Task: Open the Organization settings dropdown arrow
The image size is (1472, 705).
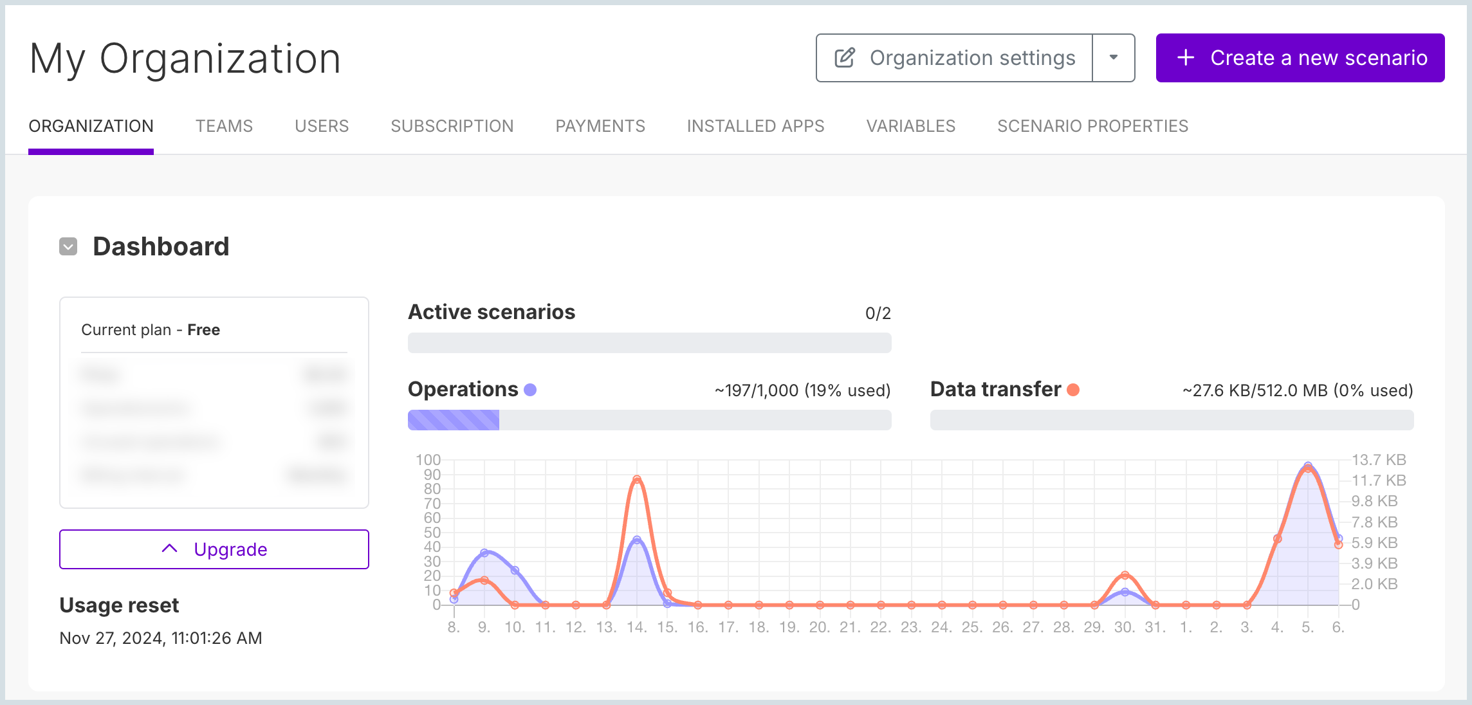Action: pos(1113,58)
